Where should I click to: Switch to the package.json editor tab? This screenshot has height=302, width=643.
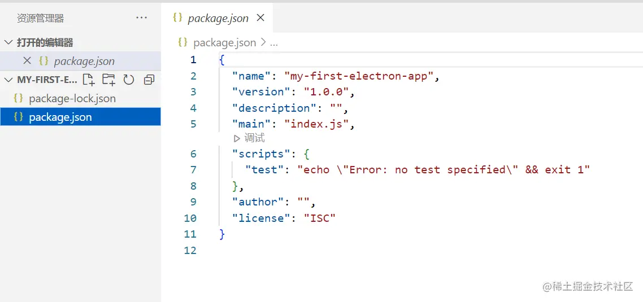point(218,18)
